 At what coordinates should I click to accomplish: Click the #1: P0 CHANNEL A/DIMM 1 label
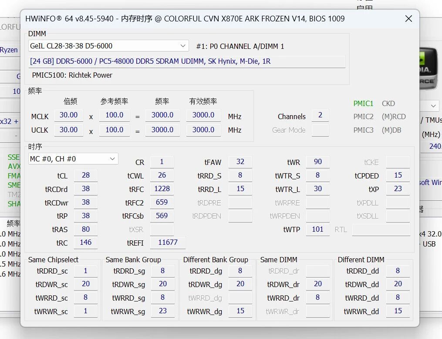point(240,46)
